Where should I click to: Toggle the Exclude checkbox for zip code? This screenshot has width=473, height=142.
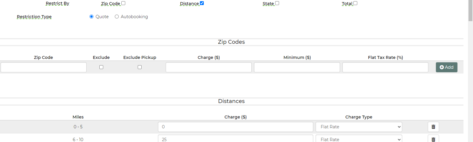click(x=101, y=67)
